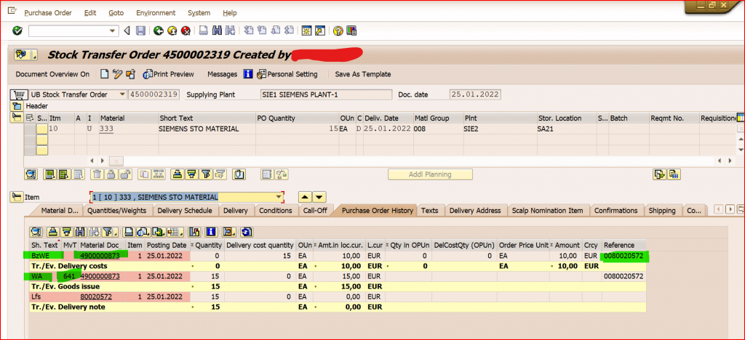Open the command field dropdown arrow
This screenshot has width=745, height=340.
[113, 31]
